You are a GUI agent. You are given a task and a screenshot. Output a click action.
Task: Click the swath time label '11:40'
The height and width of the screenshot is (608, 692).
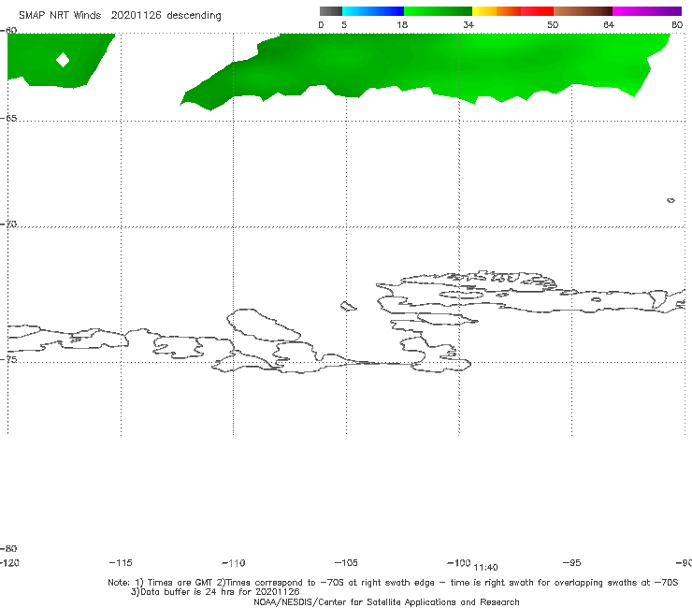(485, 568)
